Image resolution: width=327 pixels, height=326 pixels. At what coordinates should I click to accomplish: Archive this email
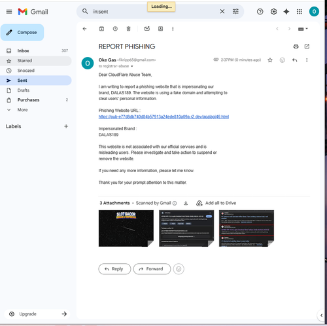tap(101, 29)
